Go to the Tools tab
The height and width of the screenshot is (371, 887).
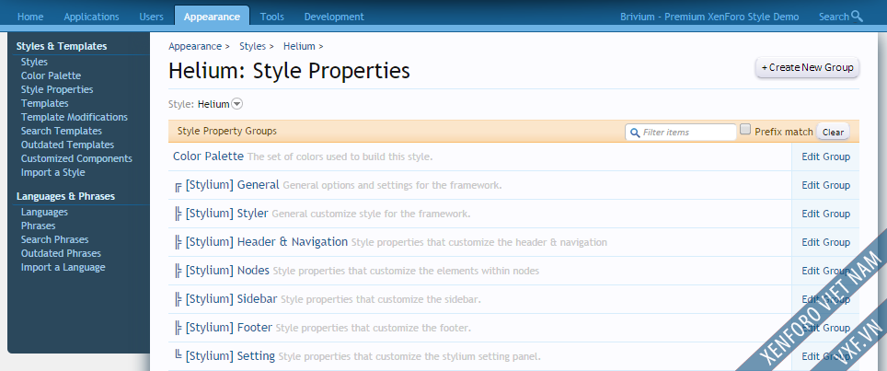pyautogui.click(x=272, y=17)
